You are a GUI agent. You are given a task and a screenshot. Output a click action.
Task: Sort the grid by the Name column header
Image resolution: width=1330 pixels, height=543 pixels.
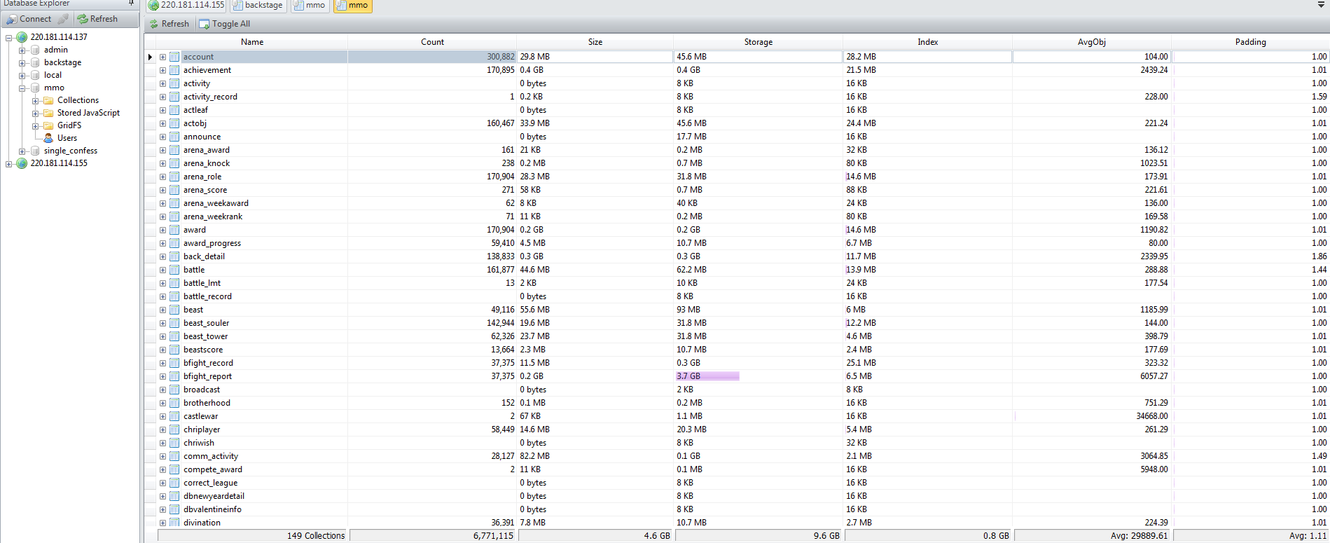click(x=252, y=42)
